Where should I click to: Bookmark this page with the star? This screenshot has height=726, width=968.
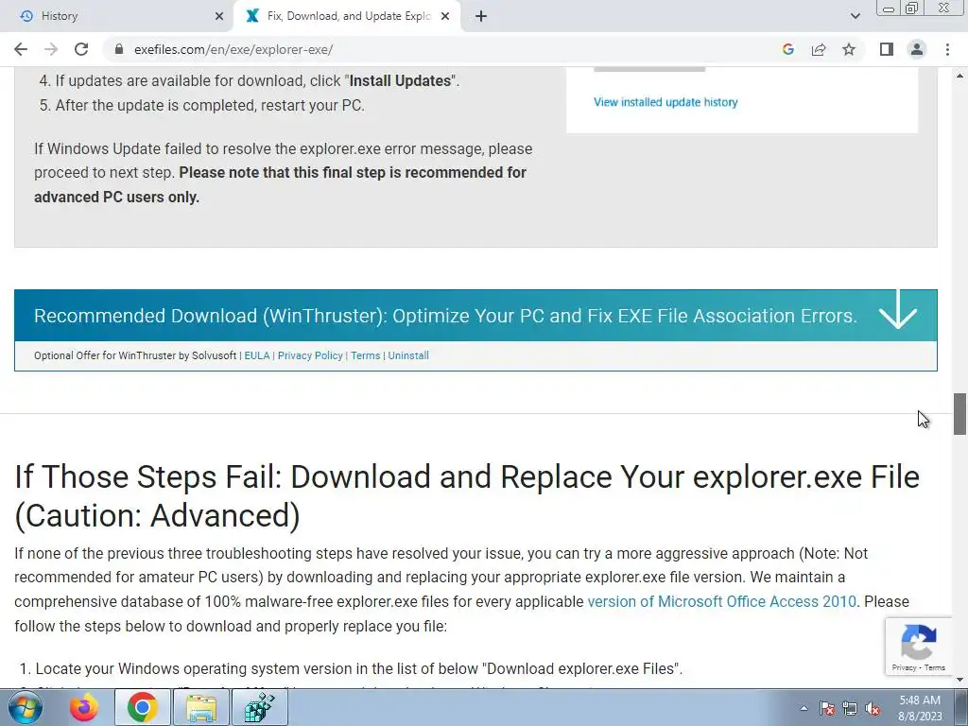[x=849, y=49]
